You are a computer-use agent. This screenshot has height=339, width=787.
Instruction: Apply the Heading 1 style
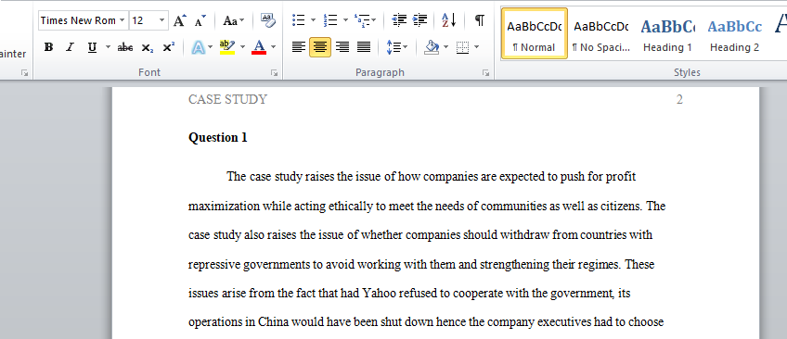point(667,33)
